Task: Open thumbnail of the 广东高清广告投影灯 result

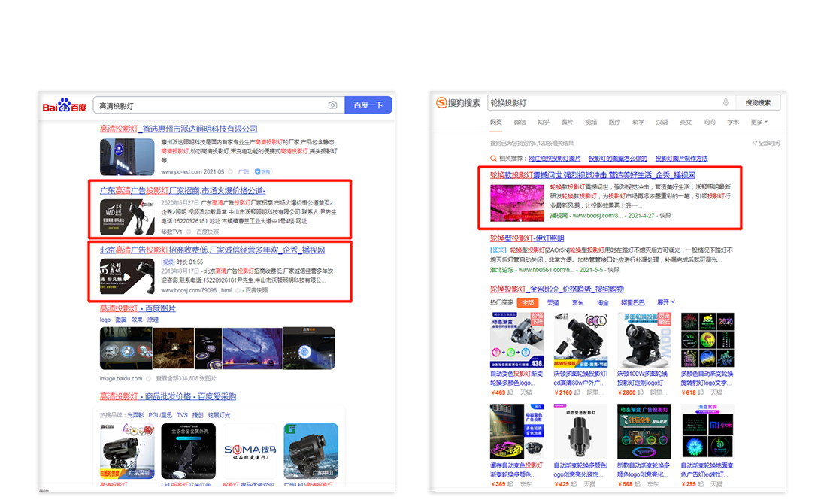Action: pos(127,217)
